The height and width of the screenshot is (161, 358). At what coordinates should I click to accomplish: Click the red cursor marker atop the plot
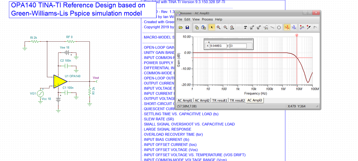(297, 35)
